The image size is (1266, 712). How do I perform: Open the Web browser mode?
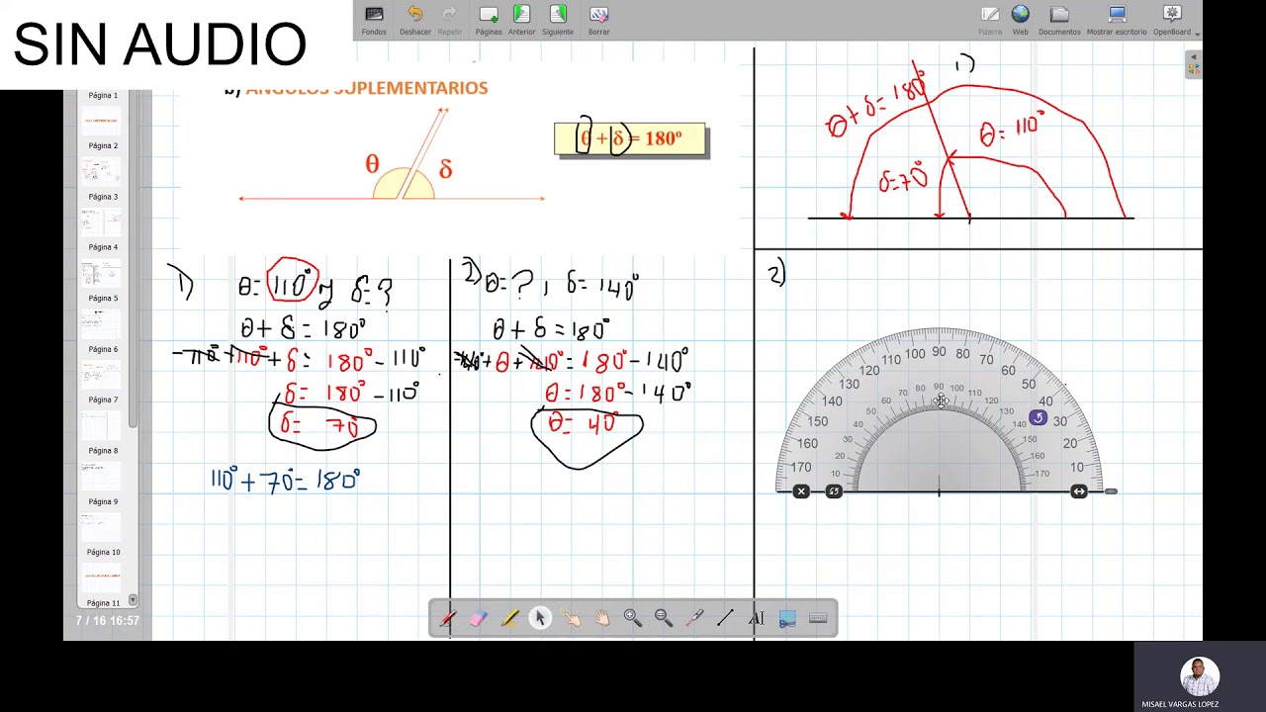coord(1021,20)
